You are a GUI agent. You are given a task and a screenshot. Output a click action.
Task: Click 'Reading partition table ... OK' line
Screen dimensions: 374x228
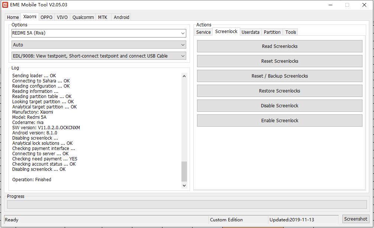pyautogui.click(x=42, y=97)
